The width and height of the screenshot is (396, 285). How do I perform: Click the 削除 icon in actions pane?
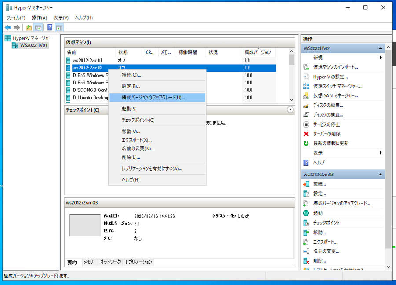tap(306, 261)
